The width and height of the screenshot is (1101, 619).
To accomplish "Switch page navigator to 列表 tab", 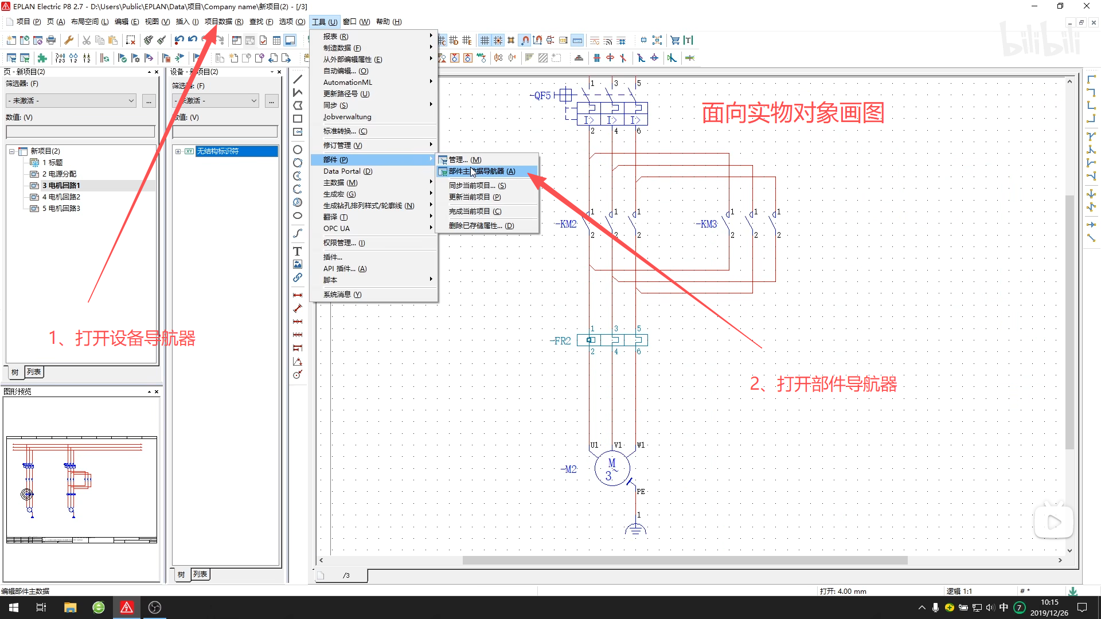I will coord(34,372).
